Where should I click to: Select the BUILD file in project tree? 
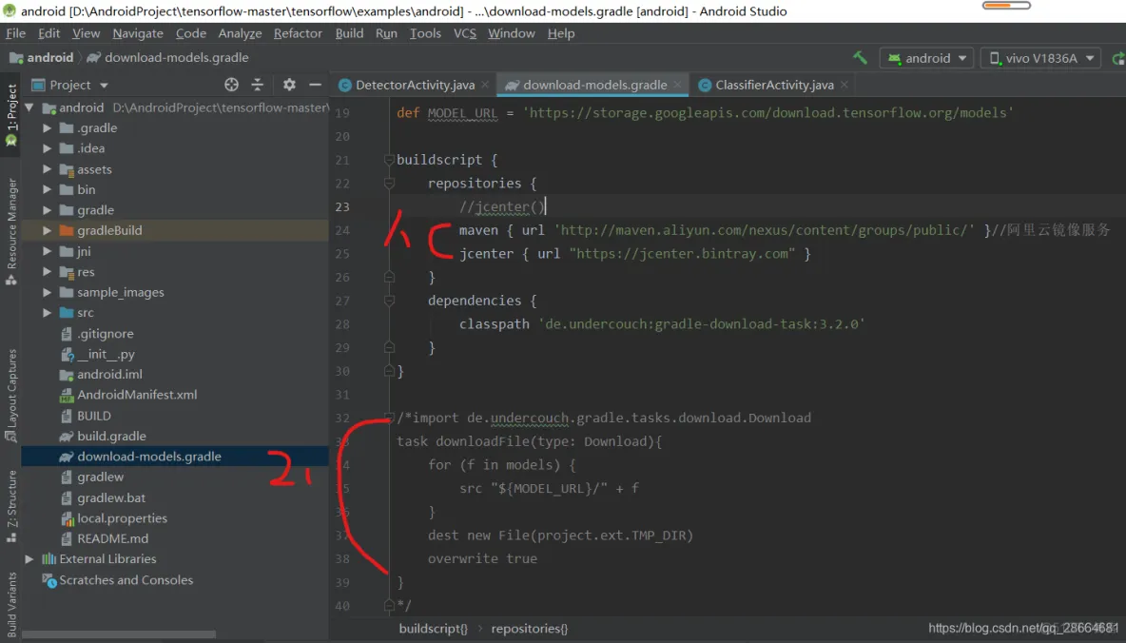93,416
